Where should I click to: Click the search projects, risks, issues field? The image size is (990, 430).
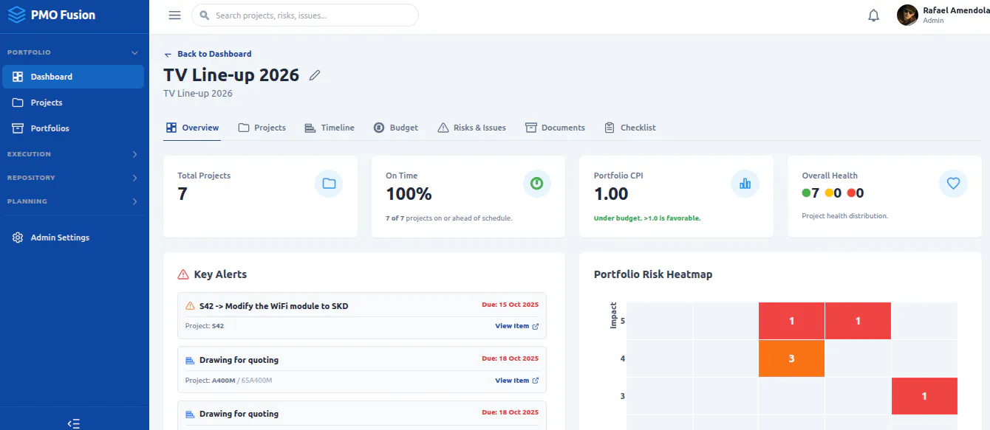pos(305,15)
